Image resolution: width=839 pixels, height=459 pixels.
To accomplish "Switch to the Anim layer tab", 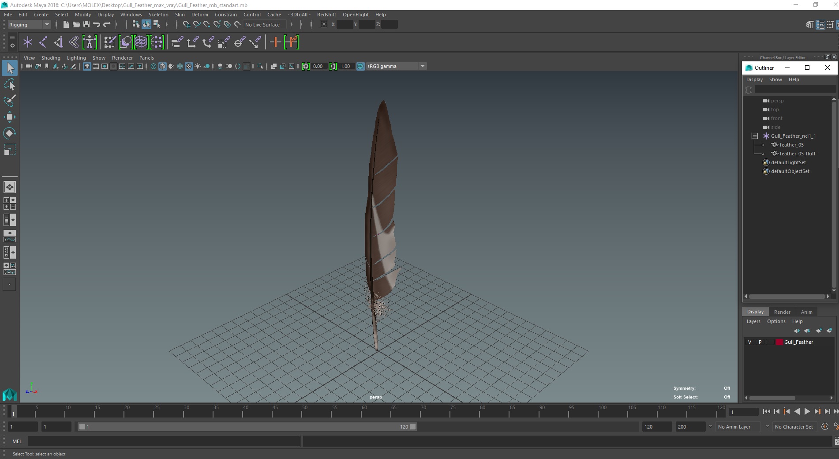I will [806, 312].
